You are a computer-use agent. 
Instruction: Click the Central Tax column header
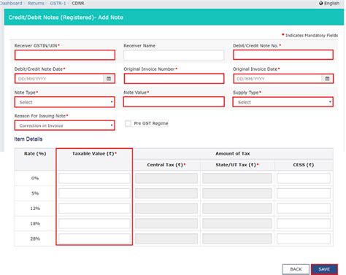[166, 165]
